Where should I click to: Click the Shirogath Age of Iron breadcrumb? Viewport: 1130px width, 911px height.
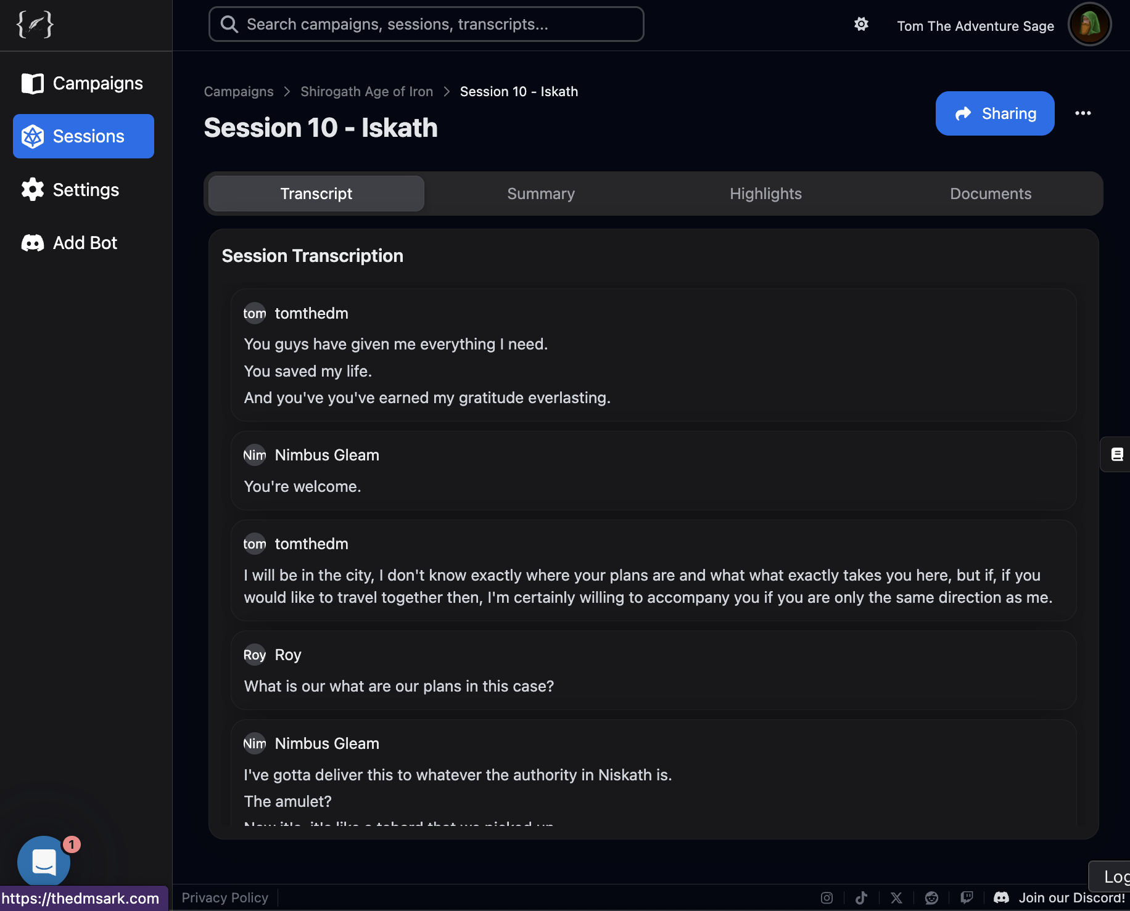tap(366, 91)
